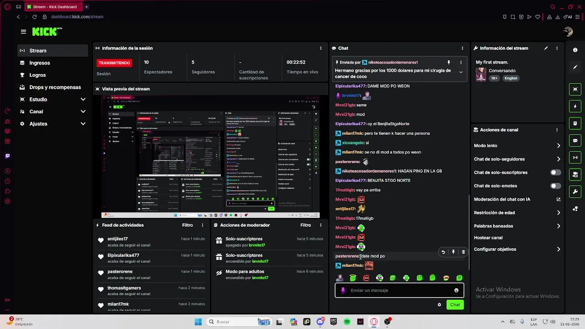
Task: Unpin the pinned chat message with pin icon
Action: tap(449, 62)
